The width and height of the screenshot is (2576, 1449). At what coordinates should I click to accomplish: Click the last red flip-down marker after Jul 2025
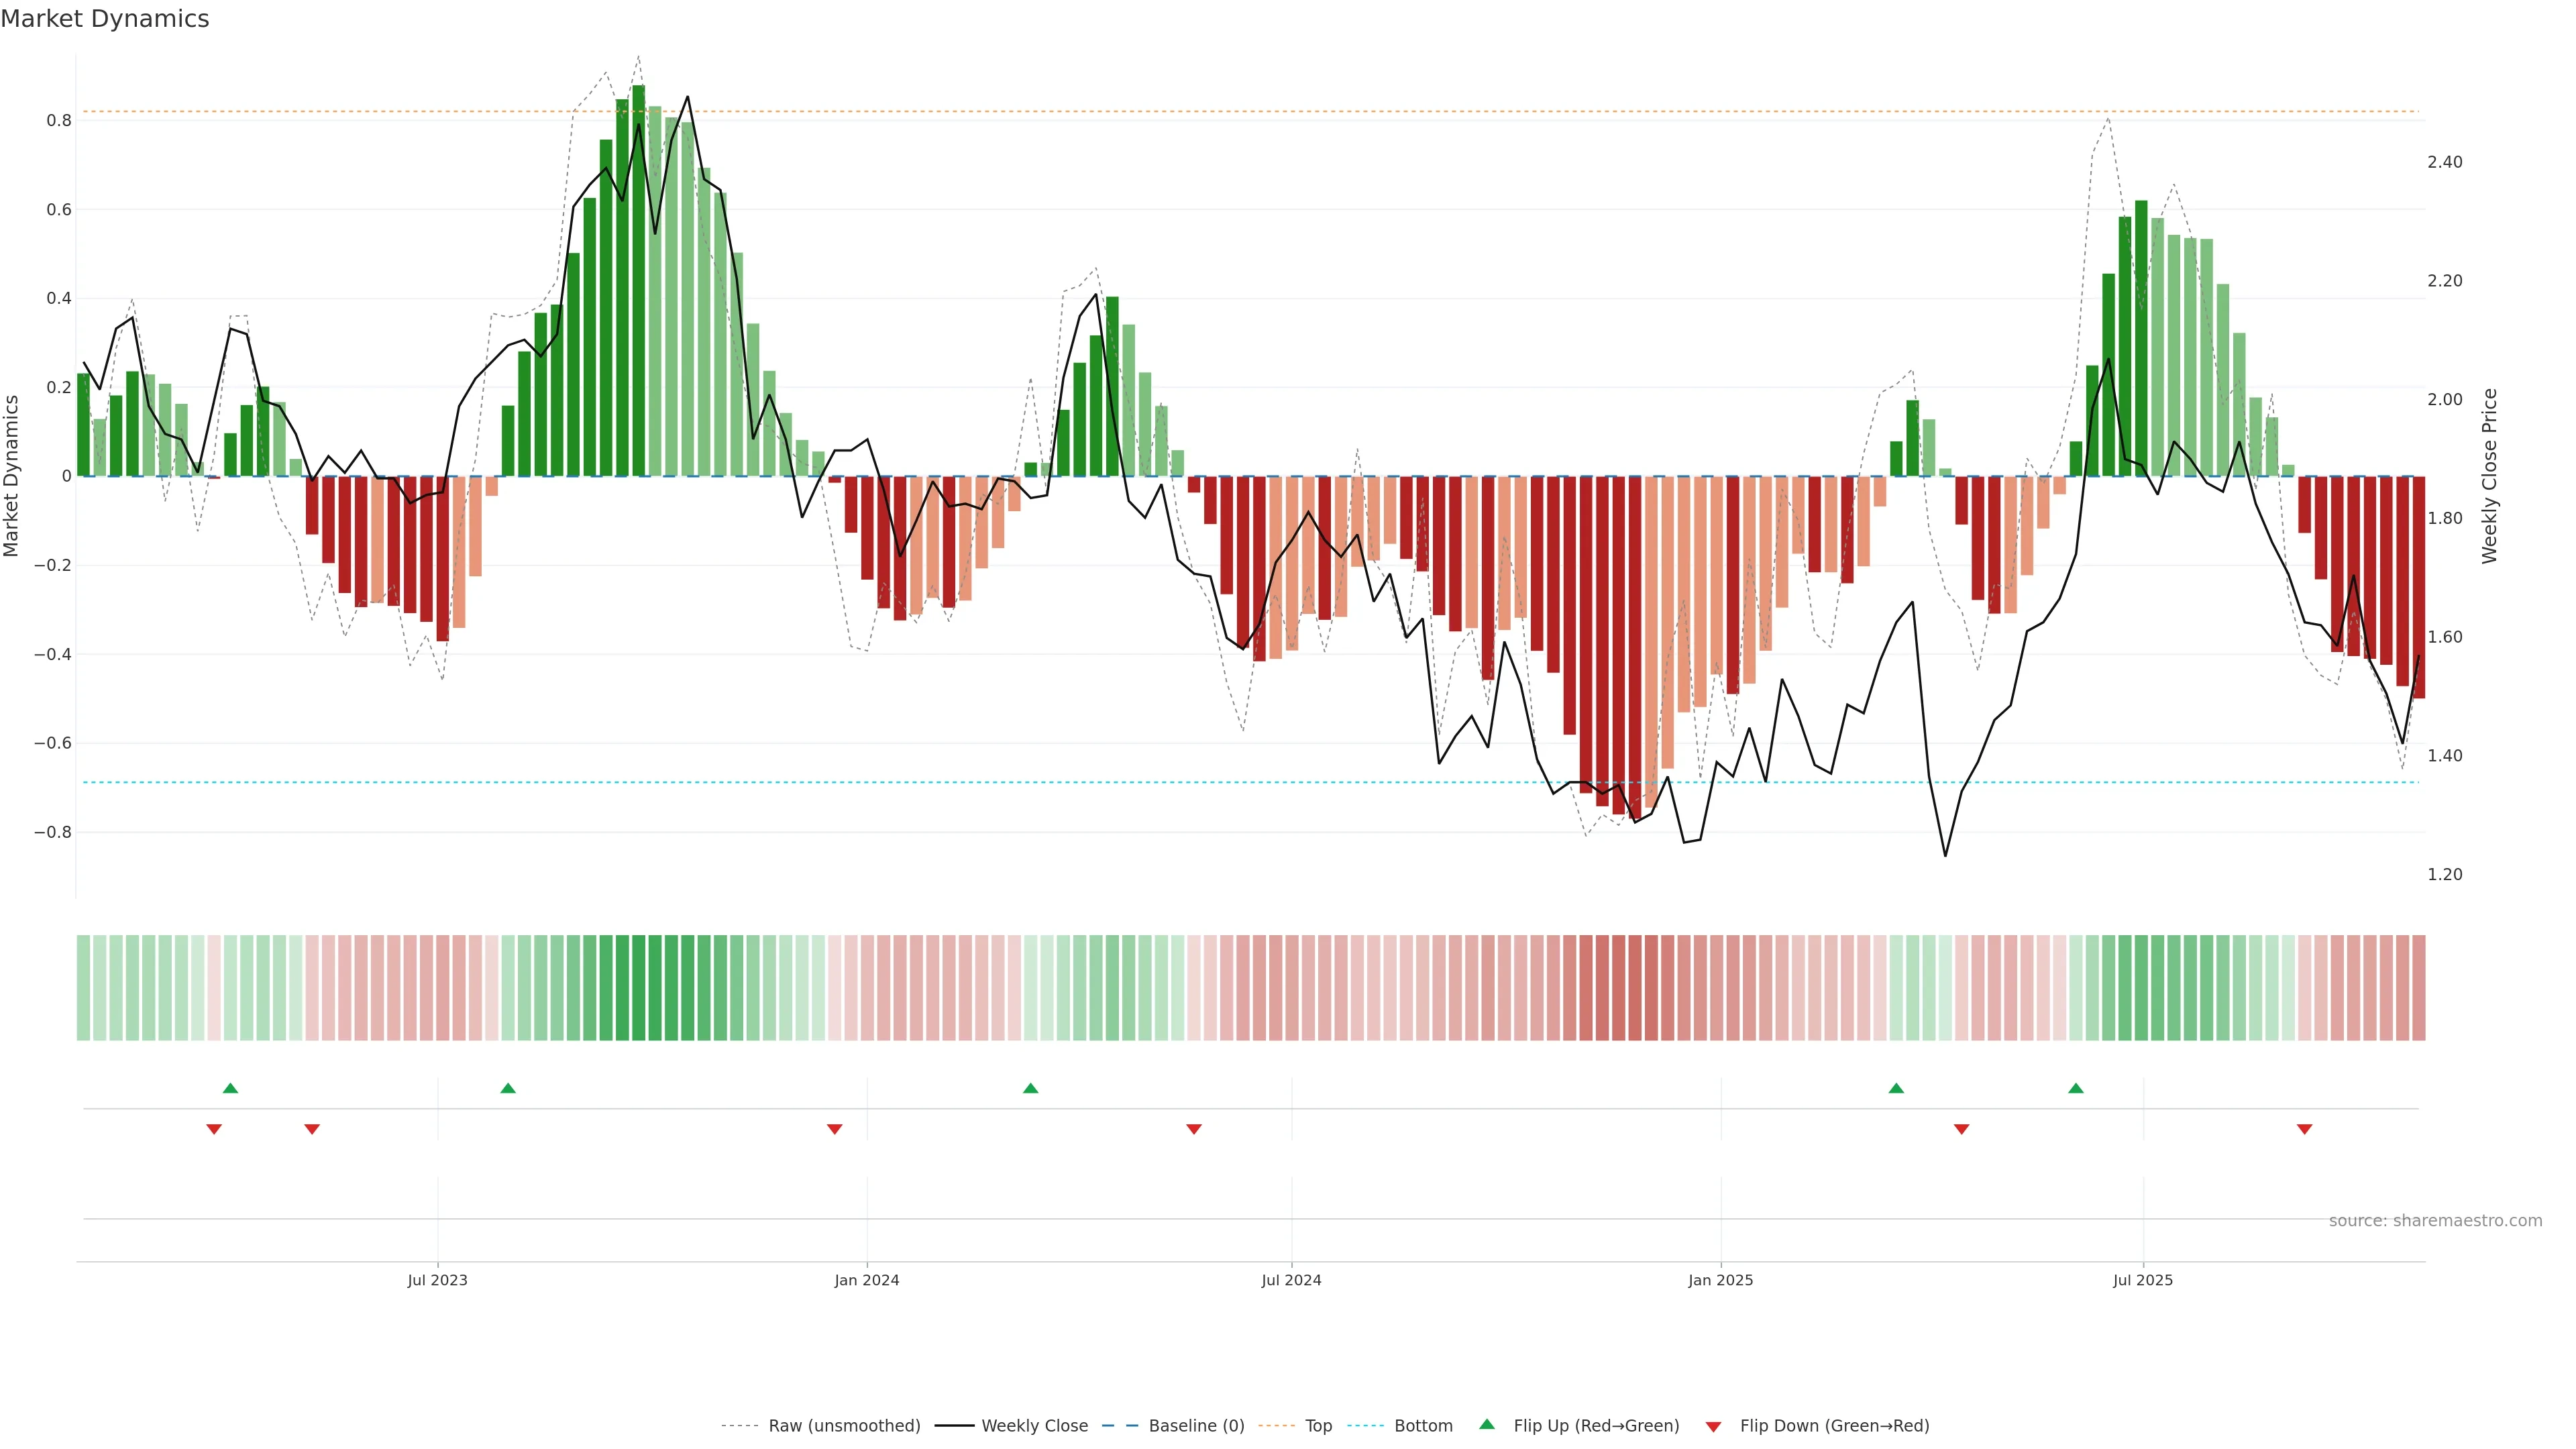2305,1129
